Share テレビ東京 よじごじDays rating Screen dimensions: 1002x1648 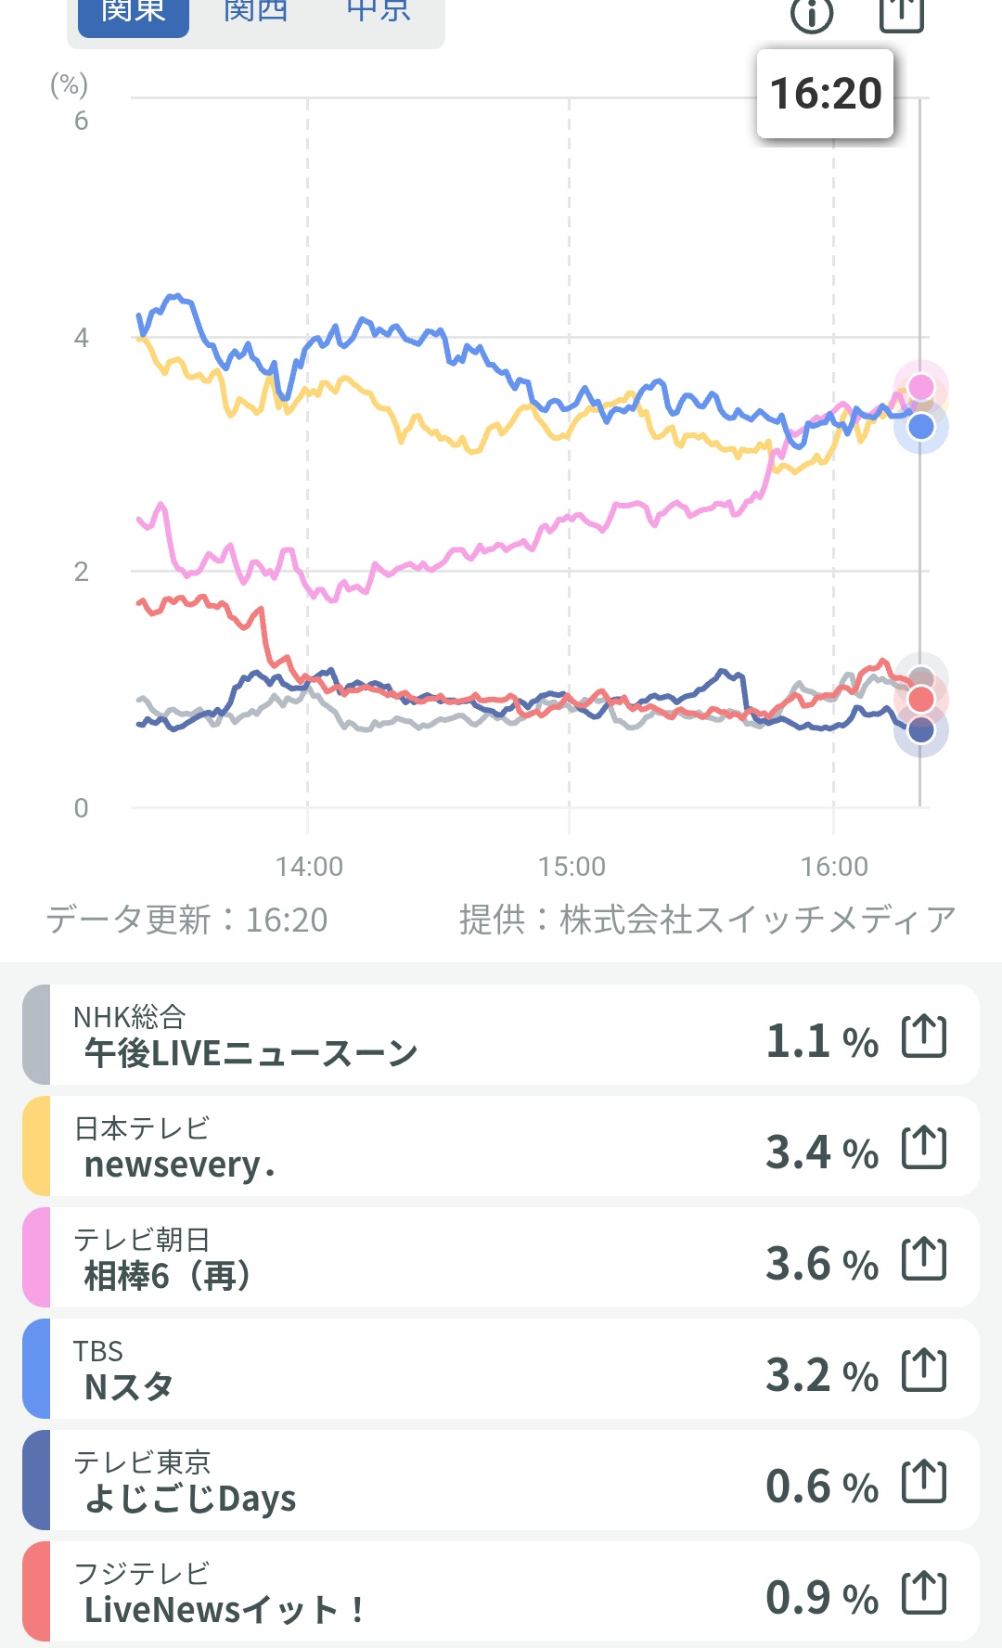click(924, 1482)
